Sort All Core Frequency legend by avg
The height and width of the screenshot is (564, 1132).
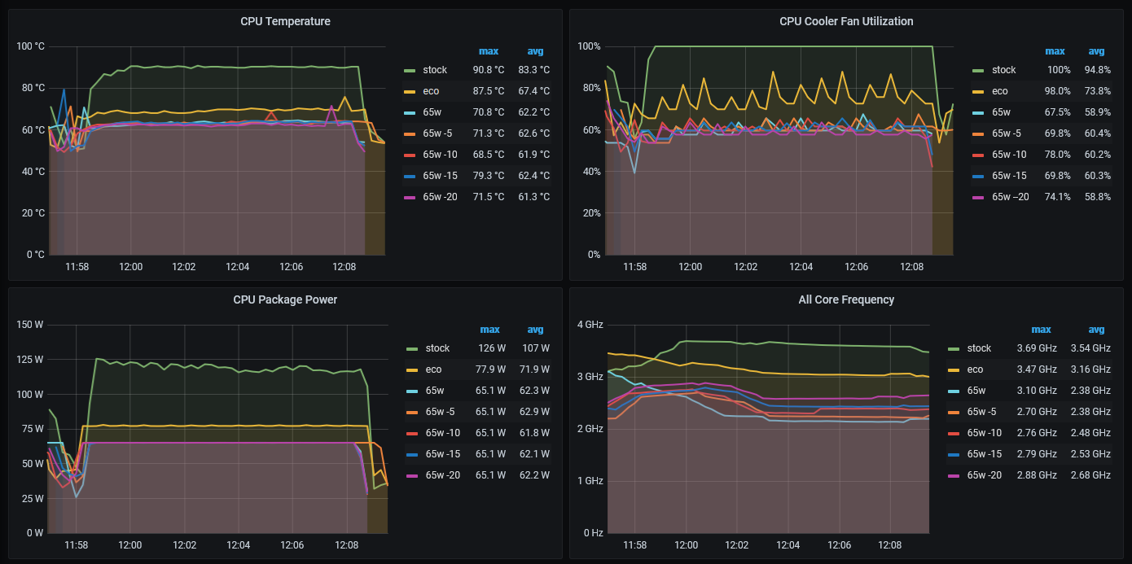1096,330
